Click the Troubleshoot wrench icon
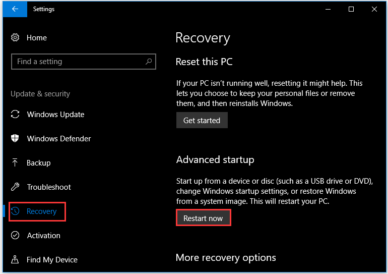388x274 pixels. [15, 187]
